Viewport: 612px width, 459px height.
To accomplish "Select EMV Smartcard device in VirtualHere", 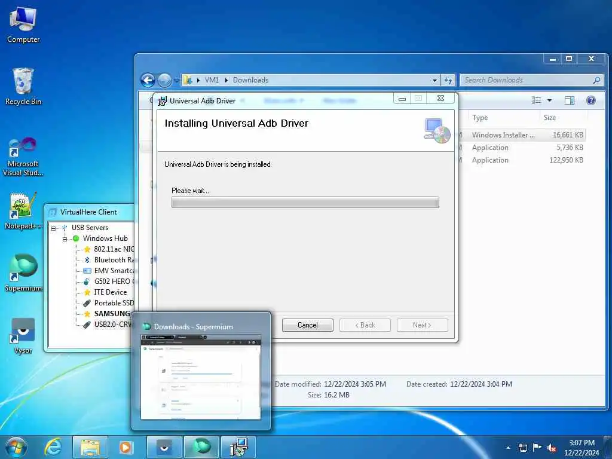I will click(x=109, y=271).
